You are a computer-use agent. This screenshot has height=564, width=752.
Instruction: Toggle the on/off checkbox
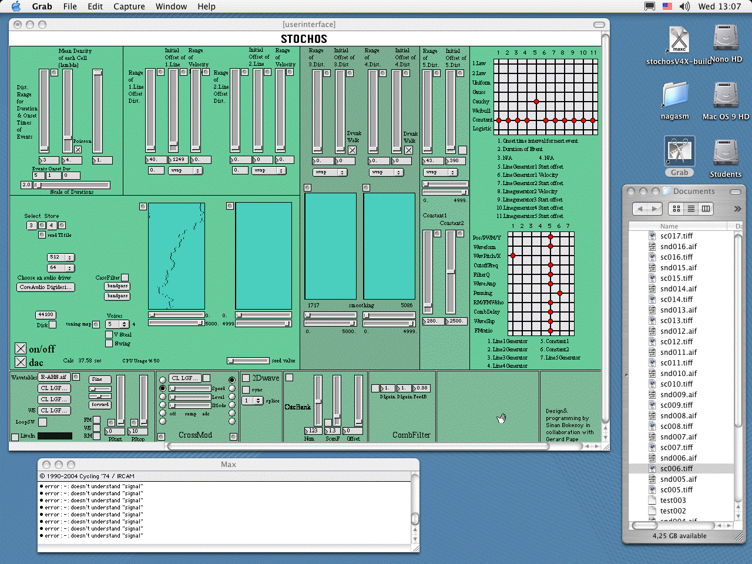tap(21, 349)
